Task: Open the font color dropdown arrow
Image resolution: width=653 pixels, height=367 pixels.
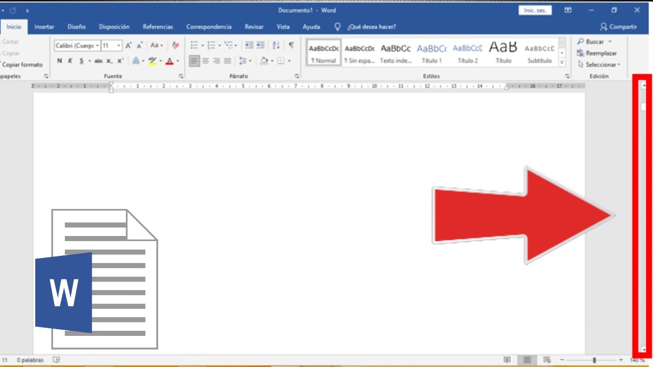Action: pos(178,61)
